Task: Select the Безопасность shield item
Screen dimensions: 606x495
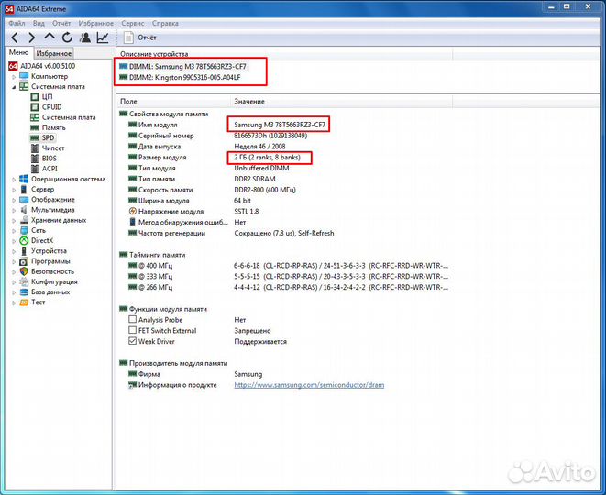Action: click(47, 271)
